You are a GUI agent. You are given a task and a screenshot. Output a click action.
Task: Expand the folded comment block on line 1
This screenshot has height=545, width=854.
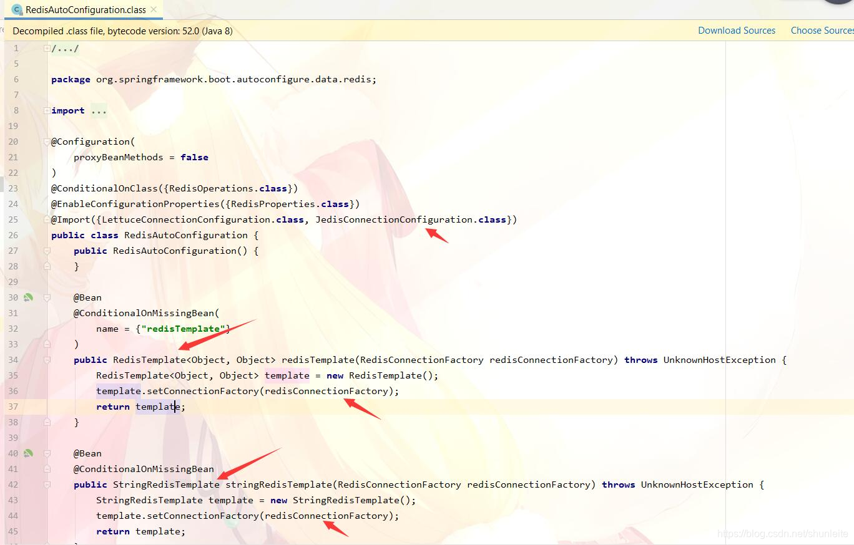(x=47, y=48)
